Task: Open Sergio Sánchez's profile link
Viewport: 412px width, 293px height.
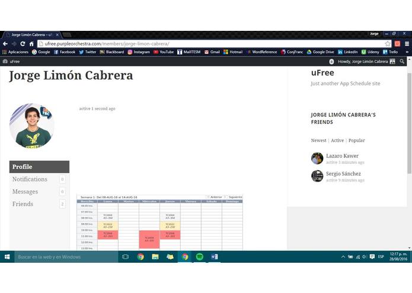Action: (x=343, y=174)
